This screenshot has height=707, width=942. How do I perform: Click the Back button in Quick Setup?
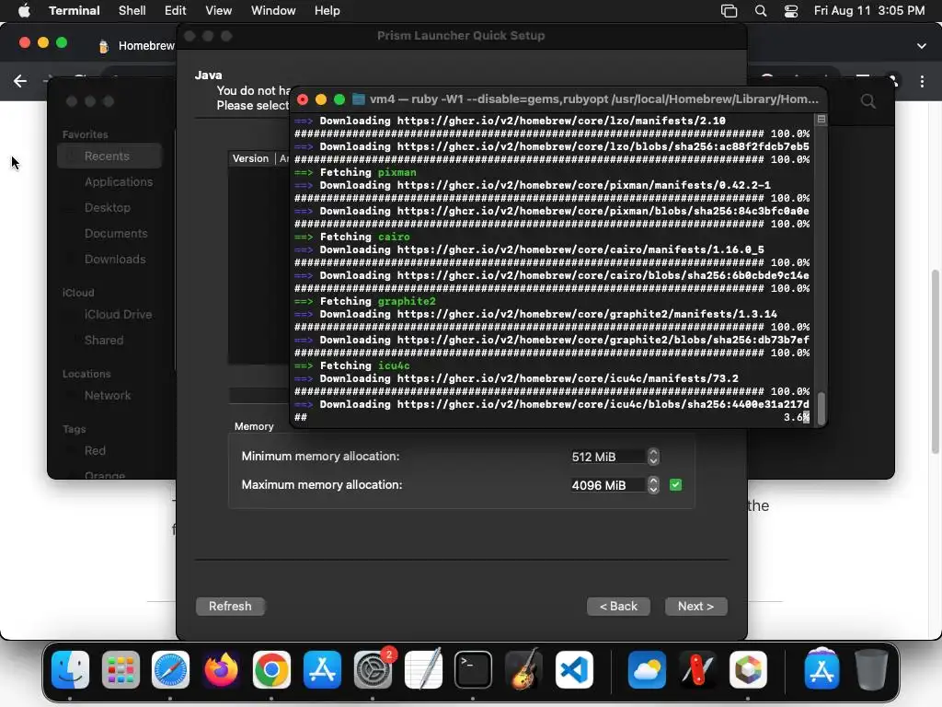[x=619, y=606]
